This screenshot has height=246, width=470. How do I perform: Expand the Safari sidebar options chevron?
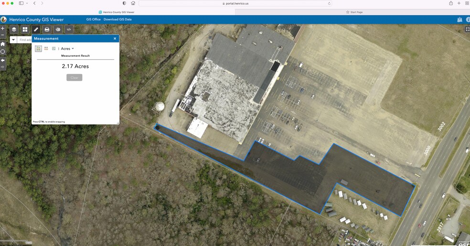tap(27, 3)
